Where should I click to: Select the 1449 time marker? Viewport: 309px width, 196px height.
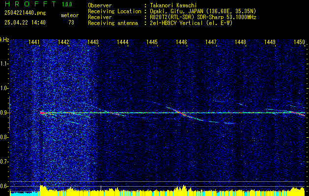(x=270, y=42)
